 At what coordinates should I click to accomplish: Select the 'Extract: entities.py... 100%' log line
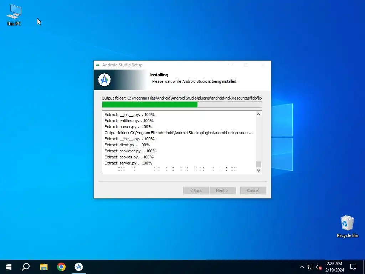point(129,121)
